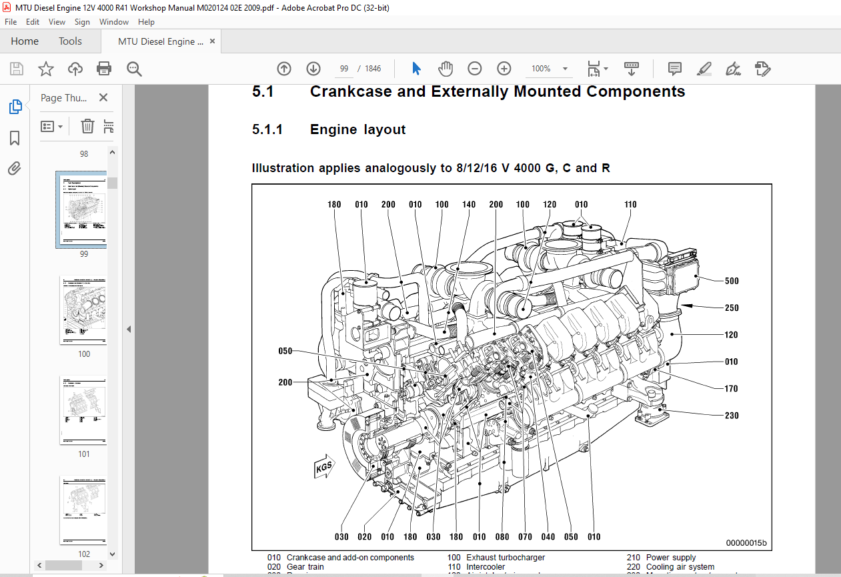Collapse the navigation pane with the arrow
The image size is (841, 577).
[x=129, y=330]
